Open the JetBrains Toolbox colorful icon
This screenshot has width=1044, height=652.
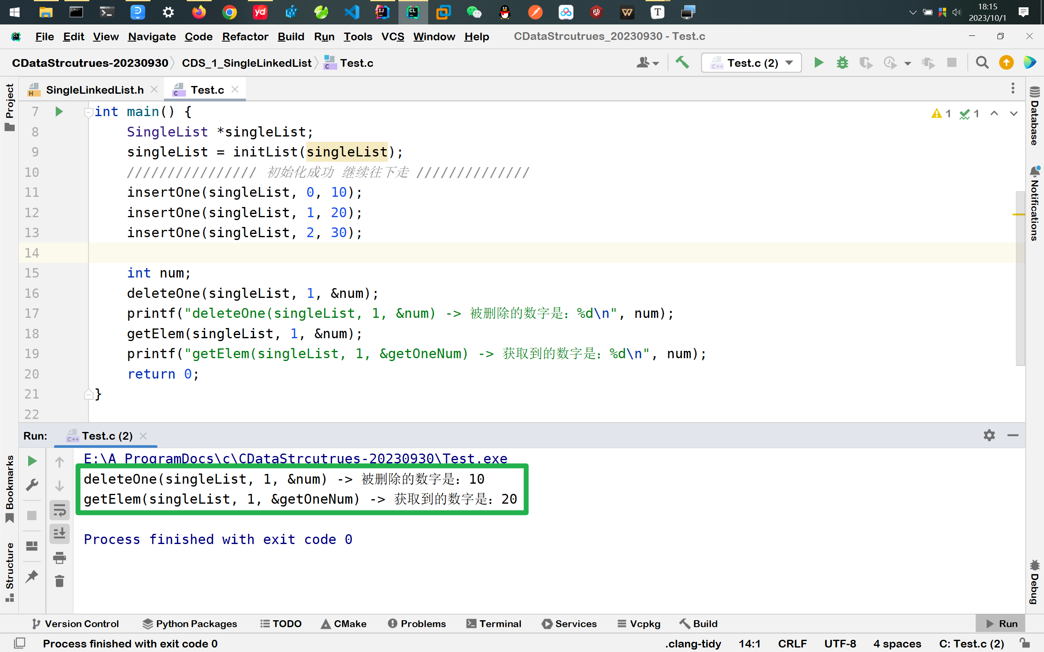[1030, 63]
